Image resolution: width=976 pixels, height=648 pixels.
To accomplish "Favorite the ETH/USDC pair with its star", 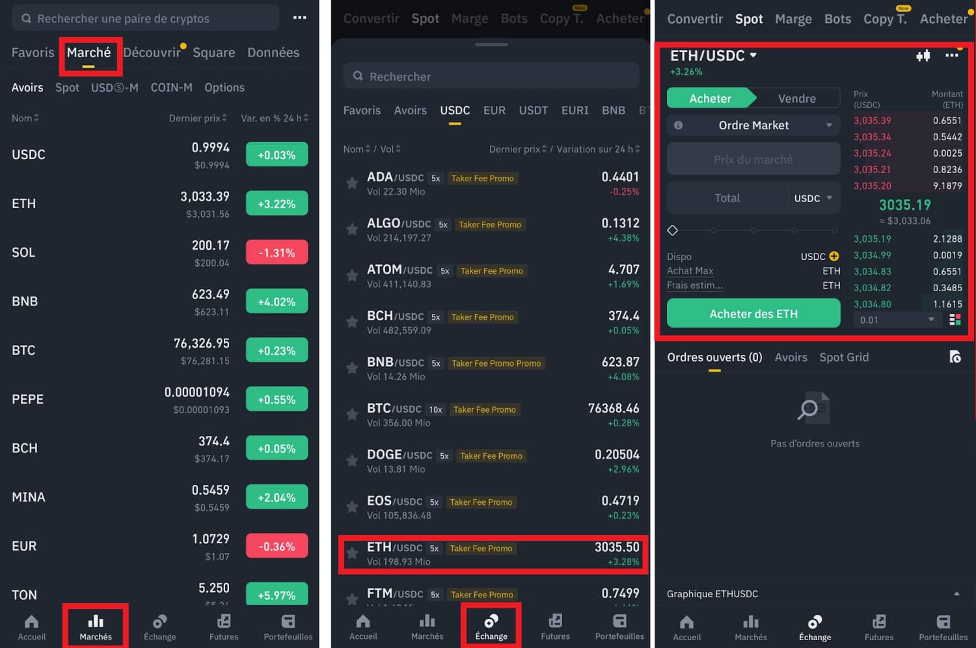I will click(x=352, y=554).
